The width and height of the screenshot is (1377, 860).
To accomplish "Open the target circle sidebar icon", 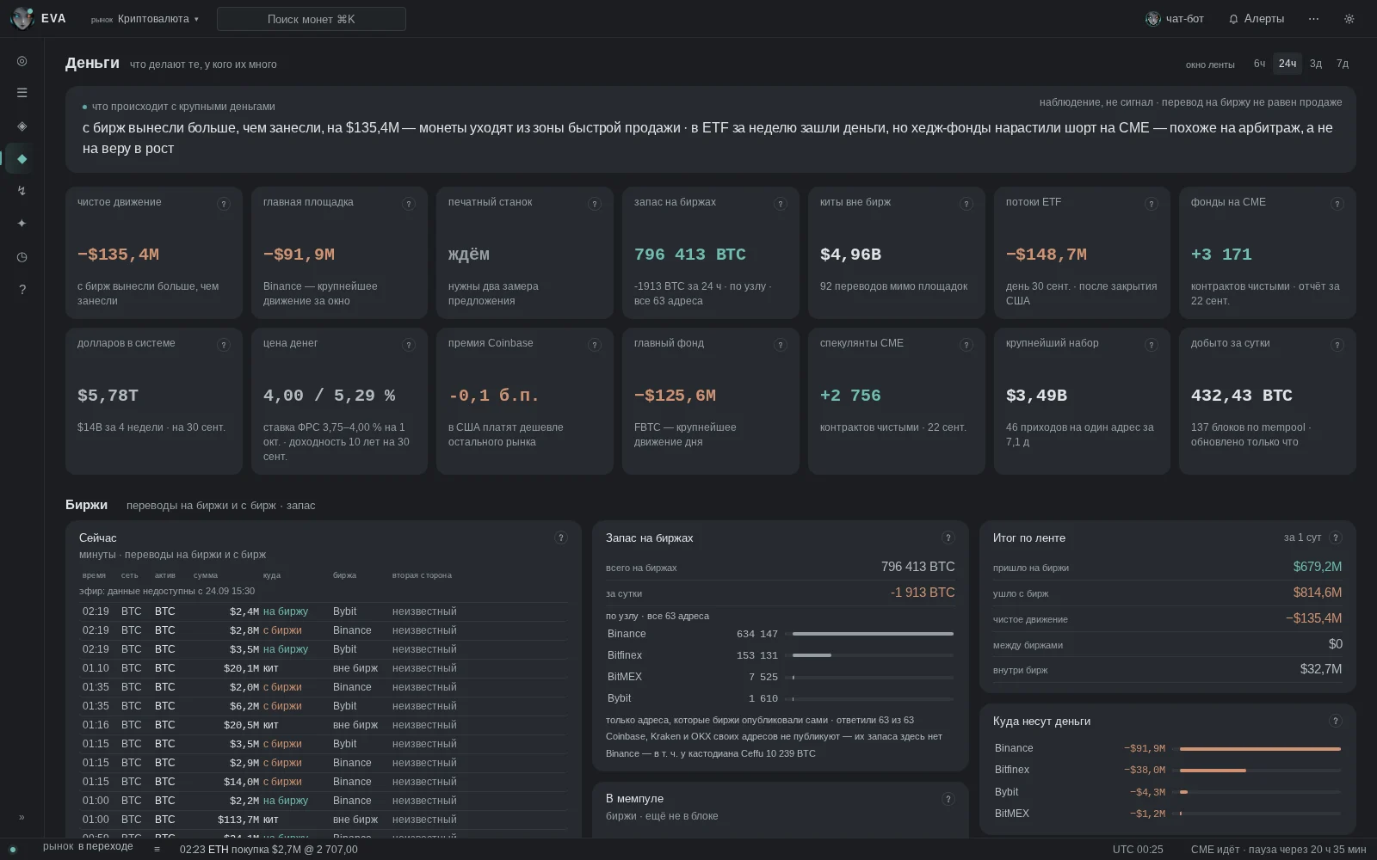I will tap(22, 61).
